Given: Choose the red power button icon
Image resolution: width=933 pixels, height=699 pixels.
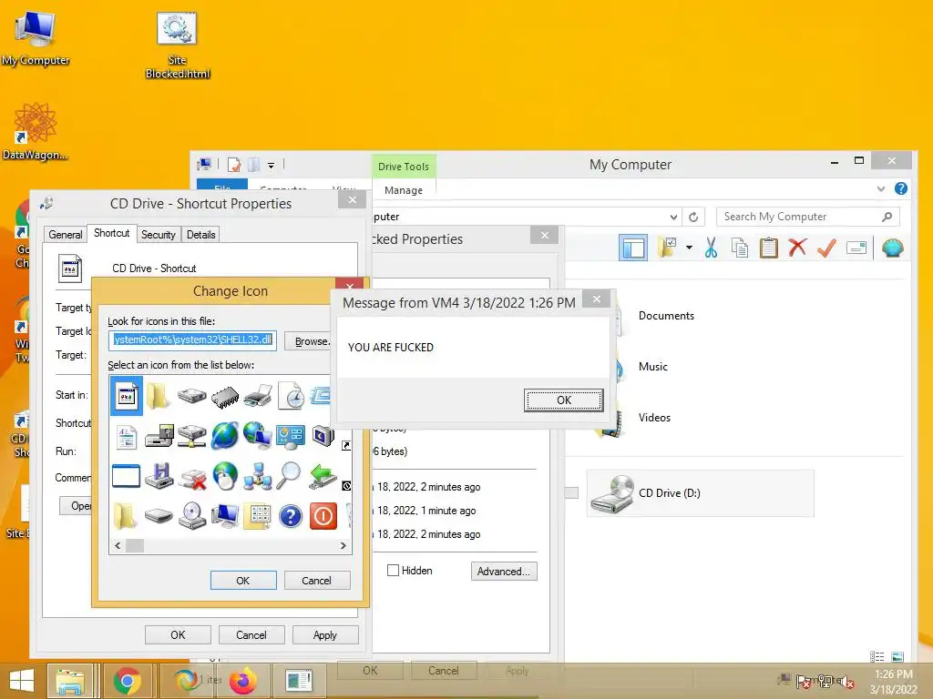Looking at the screenshot, I should pyautogui.click(x=323, y=517).
